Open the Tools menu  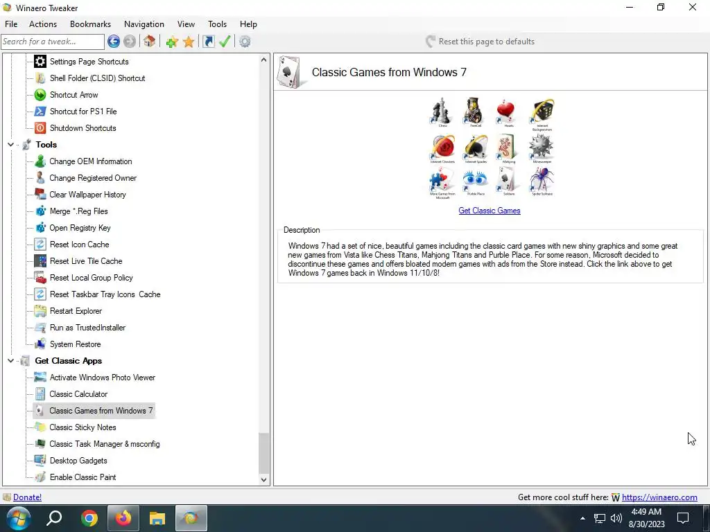tap(217, 24)
